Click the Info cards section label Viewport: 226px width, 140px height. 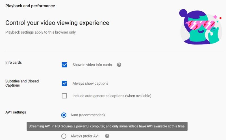coord(14,62)
